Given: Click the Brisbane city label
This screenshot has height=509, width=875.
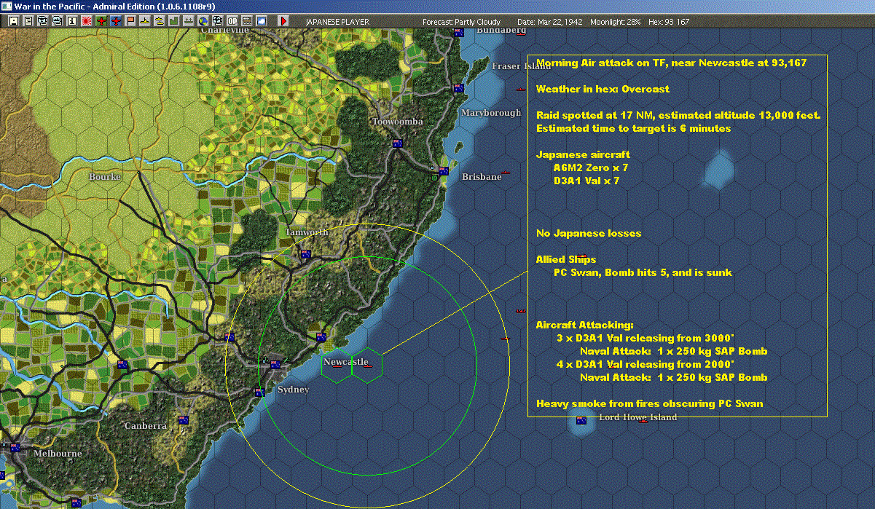Looking at the screenshot, I should tap(482, 177).
